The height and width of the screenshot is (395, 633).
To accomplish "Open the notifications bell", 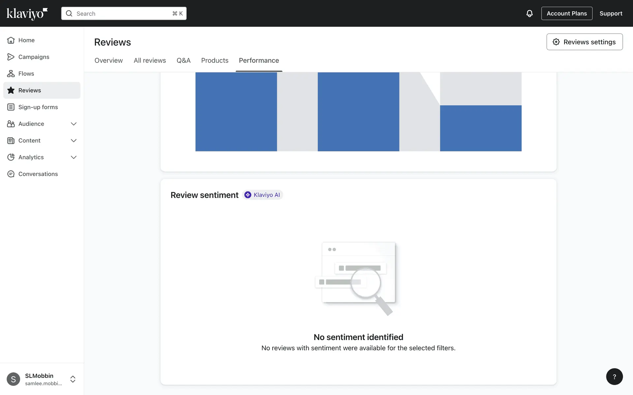I will point(529,13).
